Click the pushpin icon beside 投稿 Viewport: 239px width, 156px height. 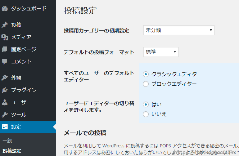click(5, 25)
